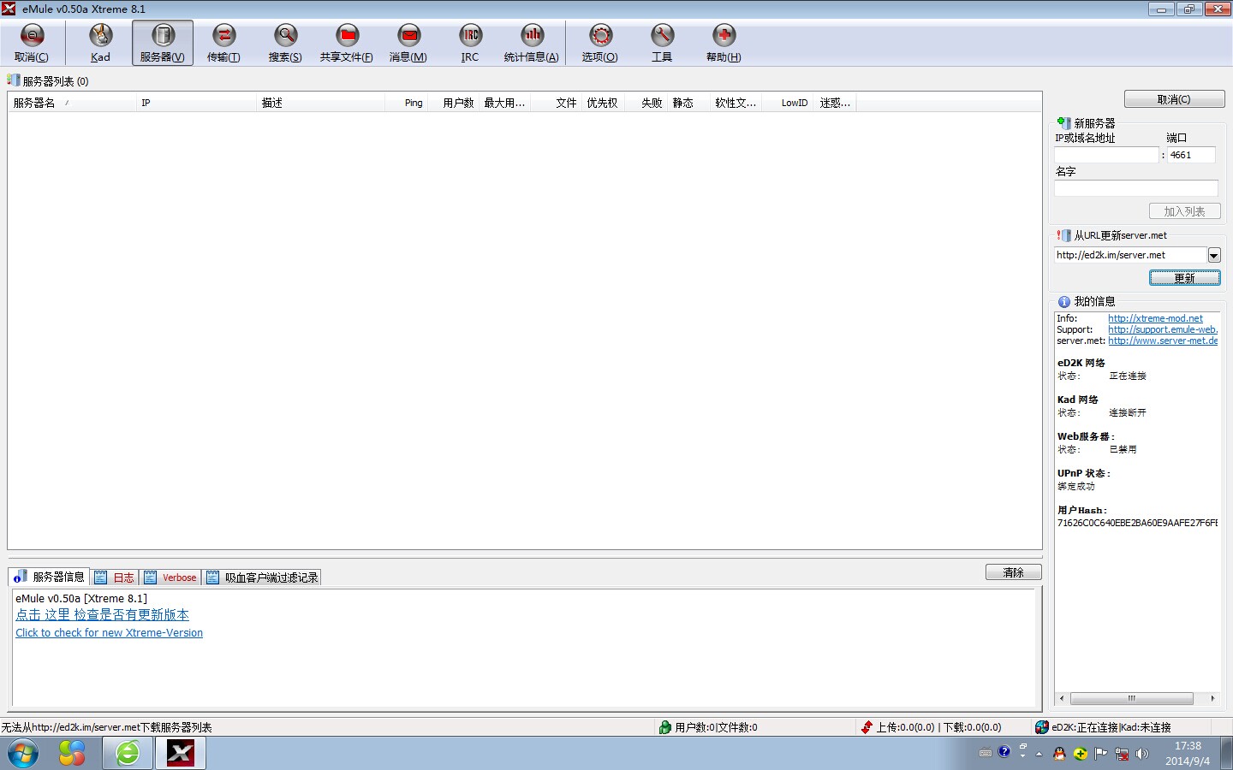Sort by the 服务器名 column header
Screen dimensions: 1233x770
(x=72, y=103)
